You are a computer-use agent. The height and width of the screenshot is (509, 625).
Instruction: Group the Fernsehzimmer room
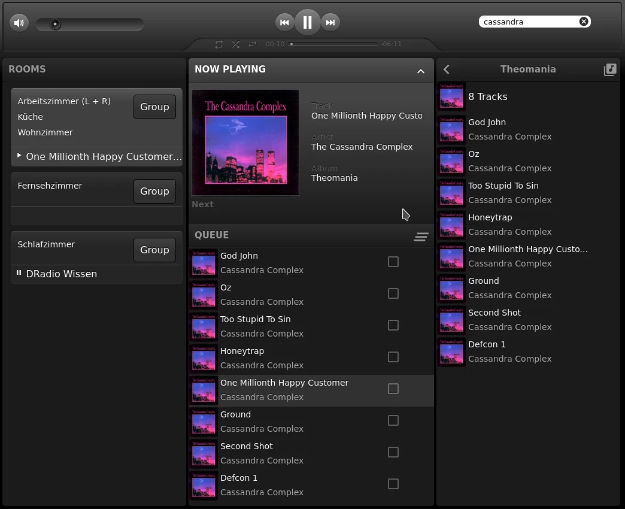(154, 191)
